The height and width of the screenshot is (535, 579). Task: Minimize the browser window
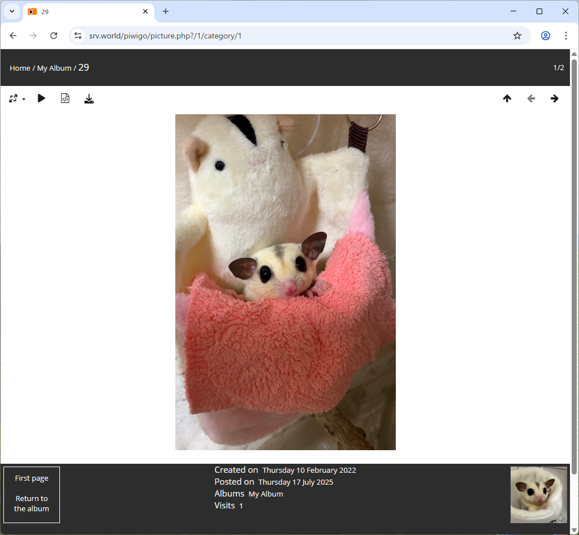point(513,11)
